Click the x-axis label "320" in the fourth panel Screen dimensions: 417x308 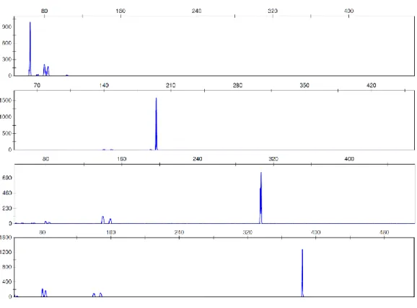pos(247,232)
